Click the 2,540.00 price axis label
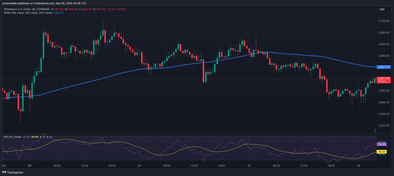 [384, 114]
